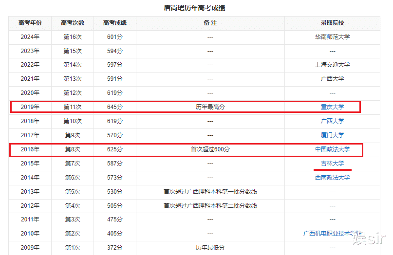Select the 601分 score cell
Image resolution: width=393 pixels, height=255 pixels.
point(115,37)
